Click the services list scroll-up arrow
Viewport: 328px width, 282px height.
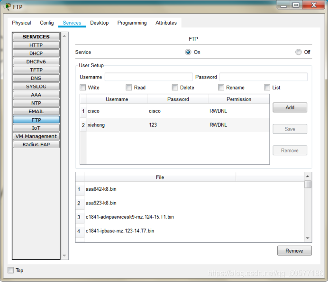pos(64,36)
